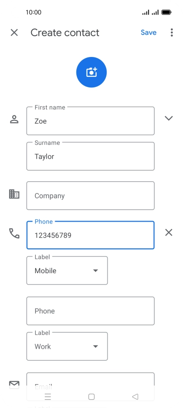Click the phone handset icon
183x408 pixels.
pos(14,233)
